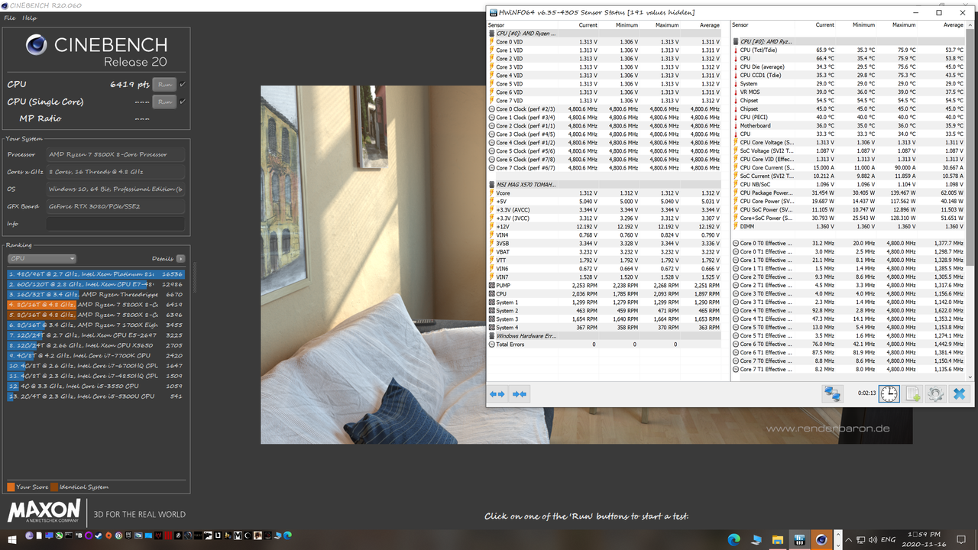Select the Core 4 T0 Effective row
Viewport: 978px width, 550px height.
849,311
